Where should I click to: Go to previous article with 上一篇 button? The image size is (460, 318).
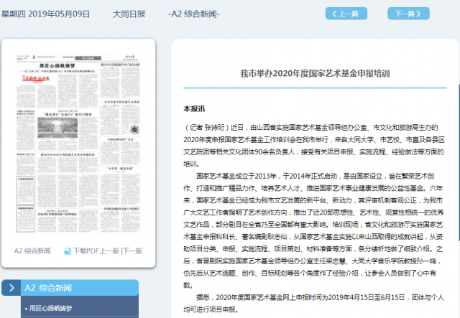[x=346, y=14]
